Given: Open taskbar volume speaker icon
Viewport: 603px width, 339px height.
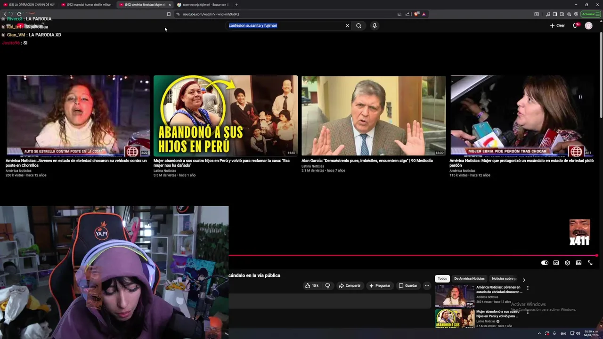Looking at the screenshot, I should [x=578, y=333].
